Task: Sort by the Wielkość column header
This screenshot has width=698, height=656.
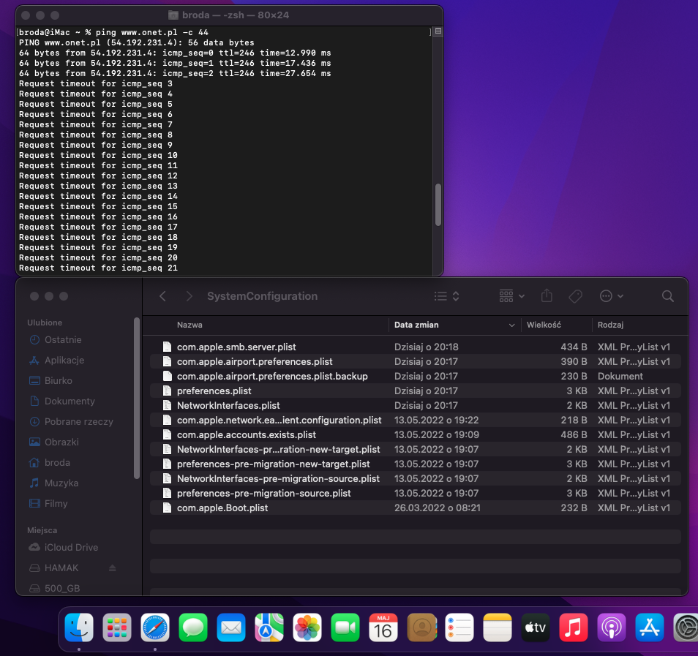Action: tap(543, 325)
